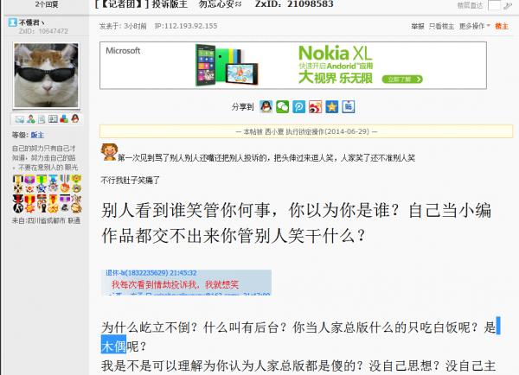Click 只看楼主 to filter posts
The height and width of the screenshot is (375, 519).
[x=441, y=26]
